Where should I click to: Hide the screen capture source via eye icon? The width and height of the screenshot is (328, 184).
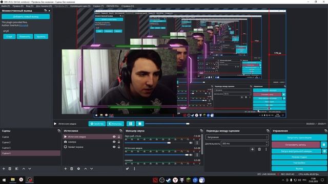(x=114, y=147)
